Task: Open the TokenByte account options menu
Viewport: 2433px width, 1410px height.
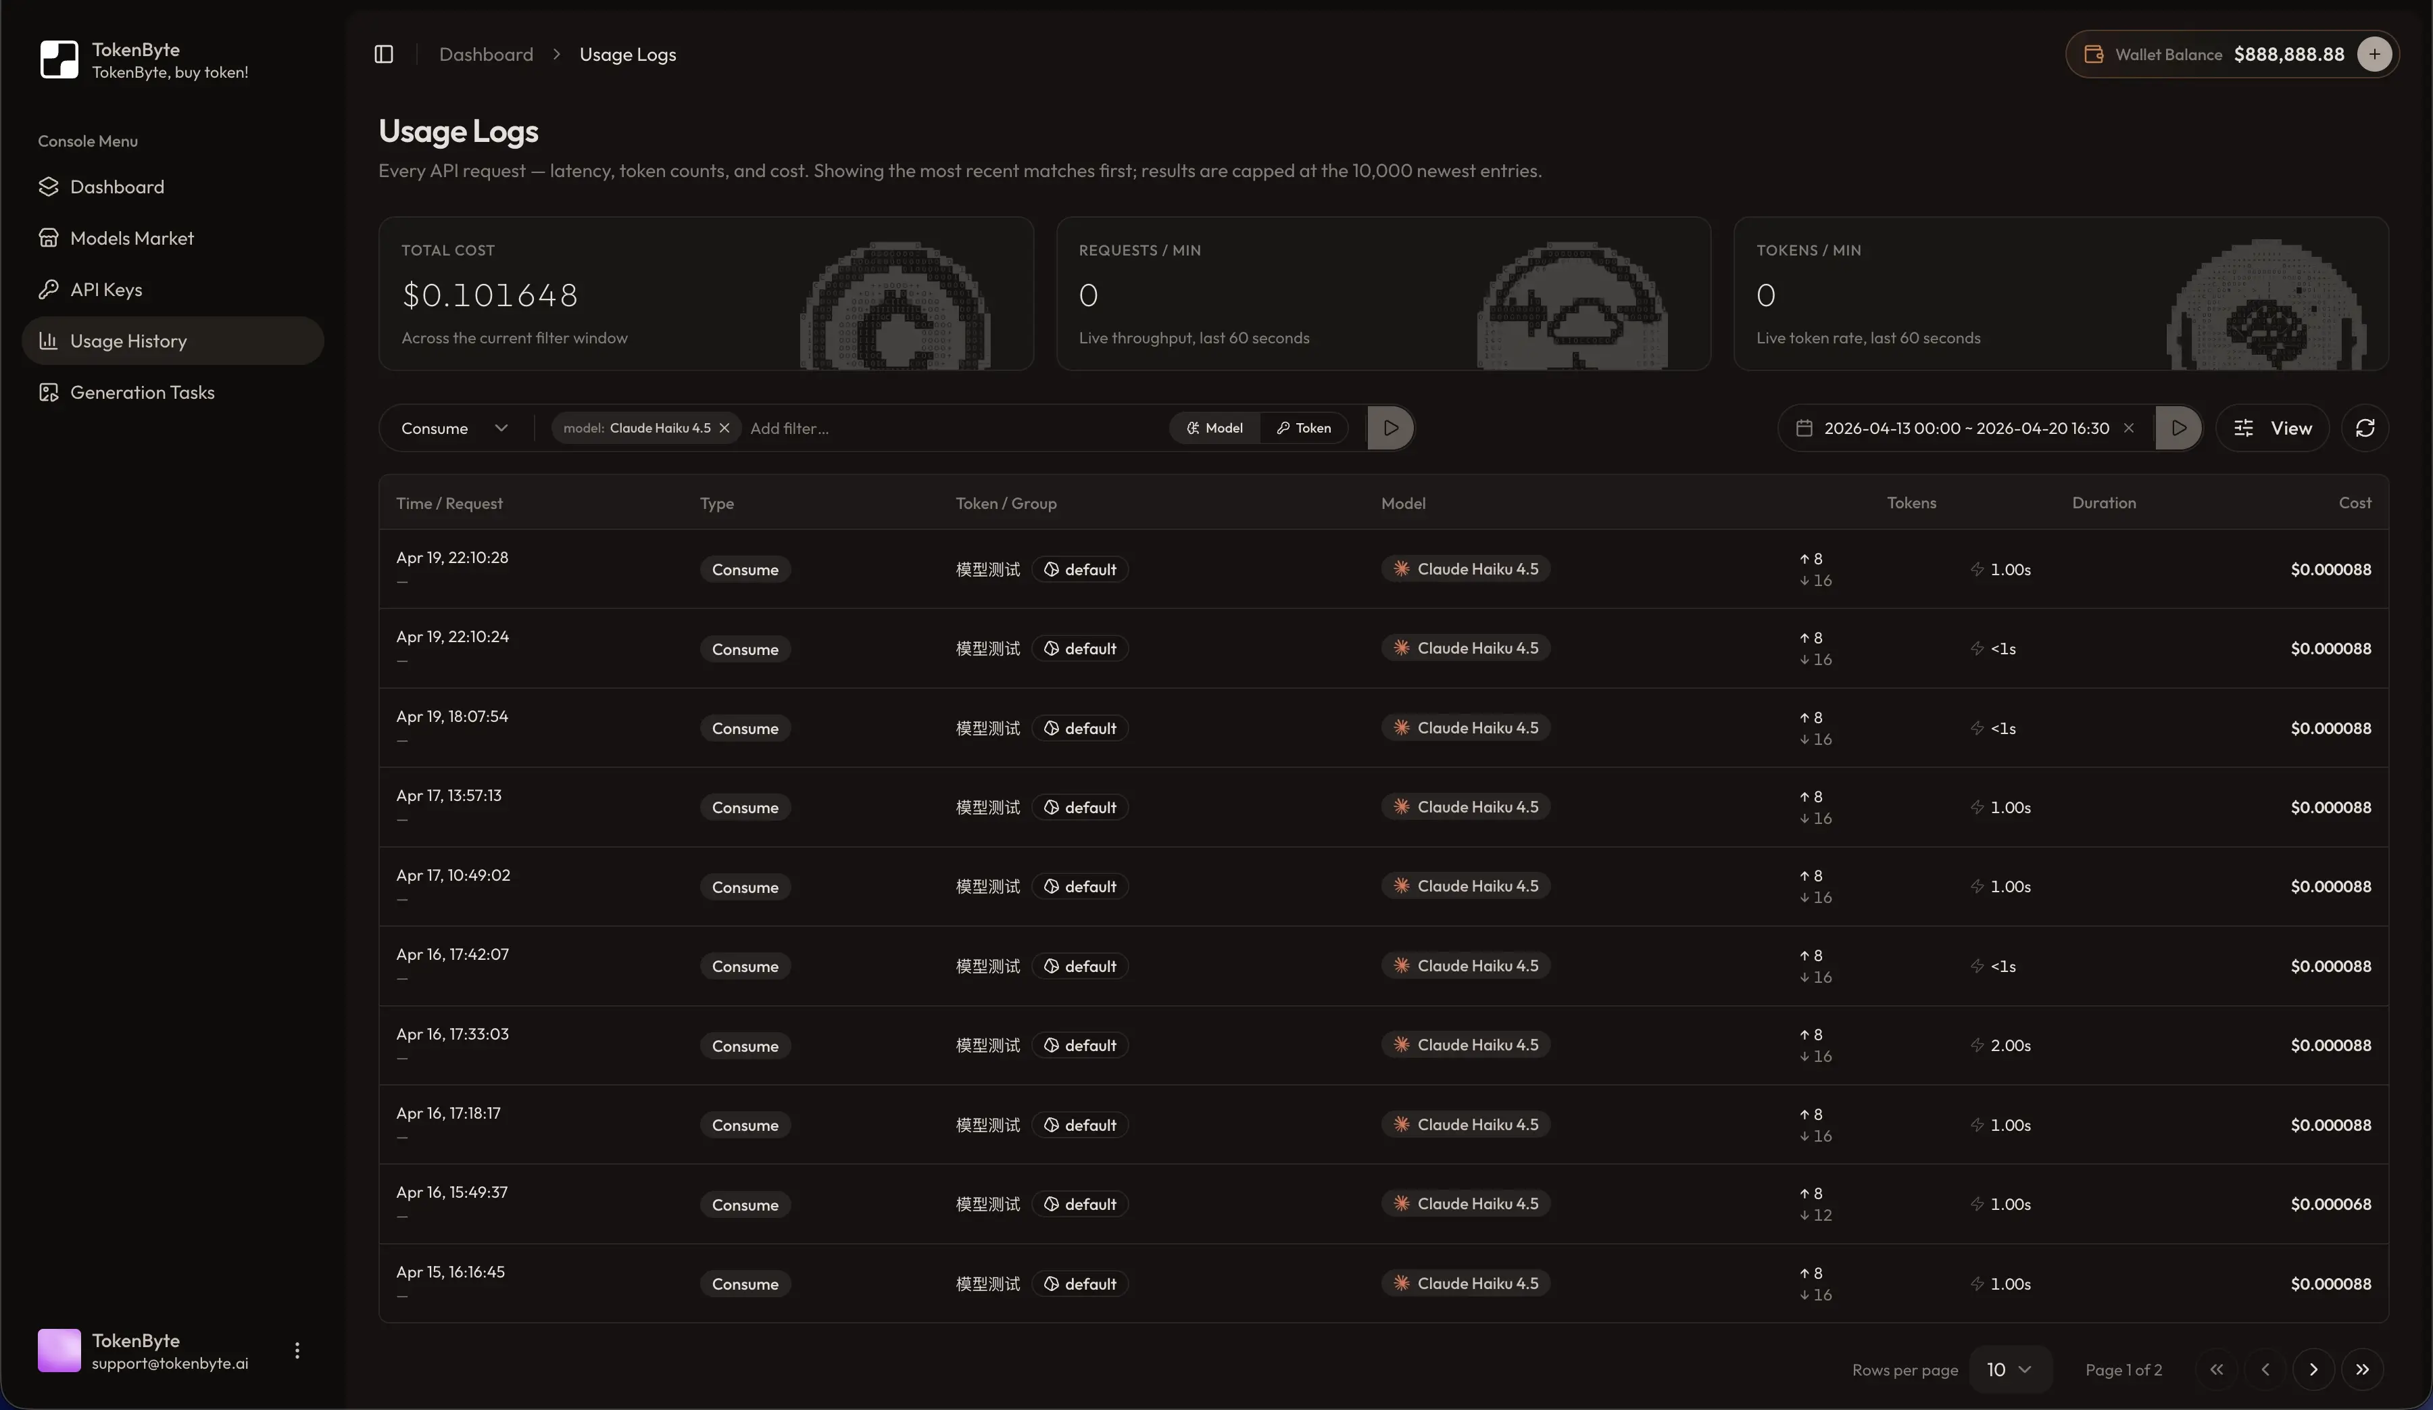Action: pyautogui.click(x=297, y=1351)
